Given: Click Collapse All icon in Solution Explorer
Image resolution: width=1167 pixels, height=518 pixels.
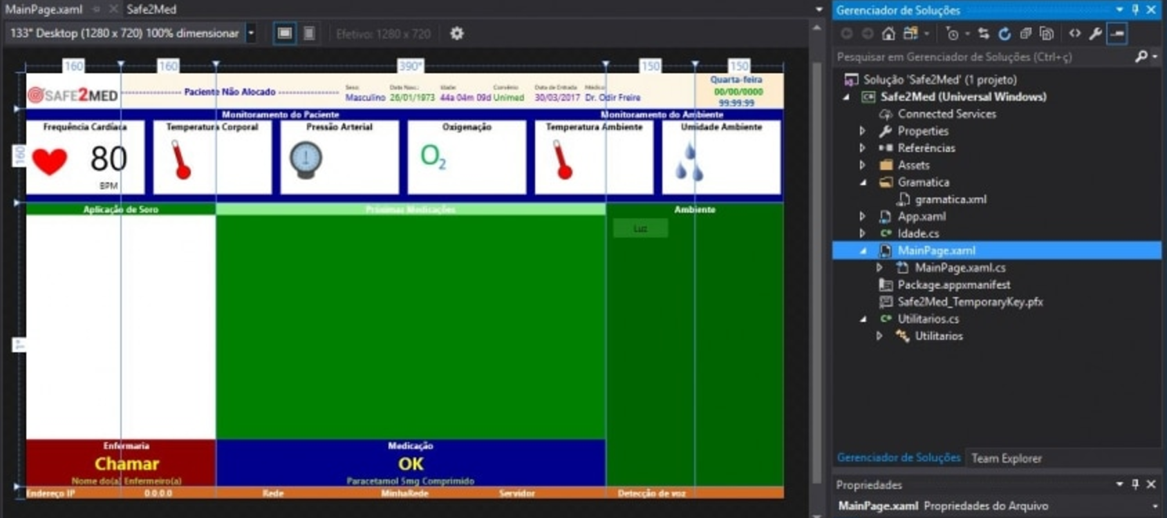Looking at the screenshot, I should pos(1026,33).
